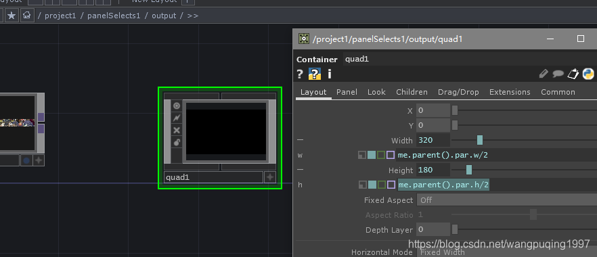Open operator help question mark icon
This screenshot has width=597, height=257.
[x=300, y=74]
